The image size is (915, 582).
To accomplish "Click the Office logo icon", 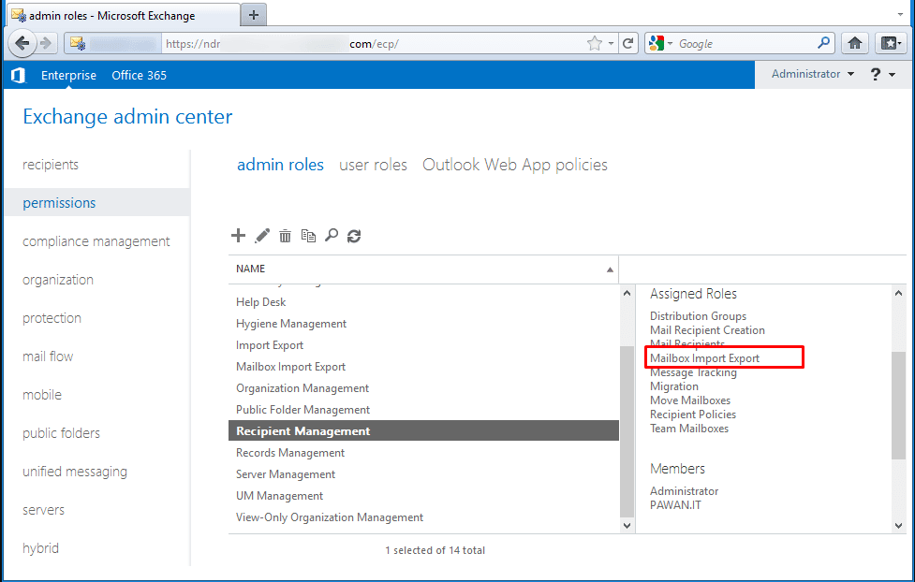I will (19, 75).
